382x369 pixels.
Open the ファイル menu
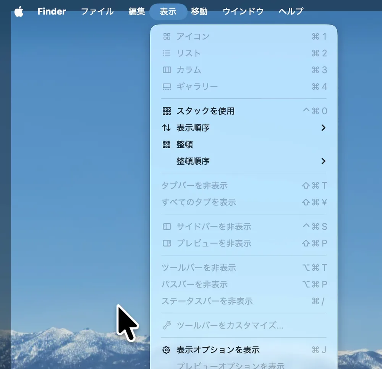(x=97, y=11)
